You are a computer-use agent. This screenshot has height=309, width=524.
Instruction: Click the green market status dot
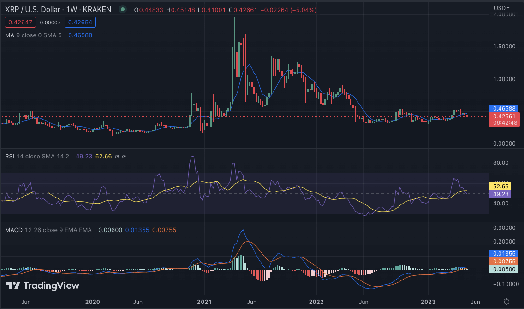(123, 9)
